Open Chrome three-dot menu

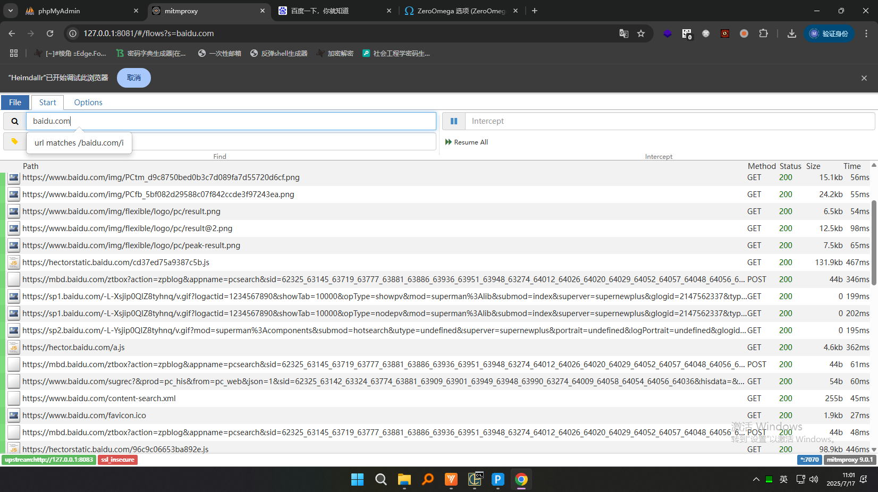[x=866, y=33]
